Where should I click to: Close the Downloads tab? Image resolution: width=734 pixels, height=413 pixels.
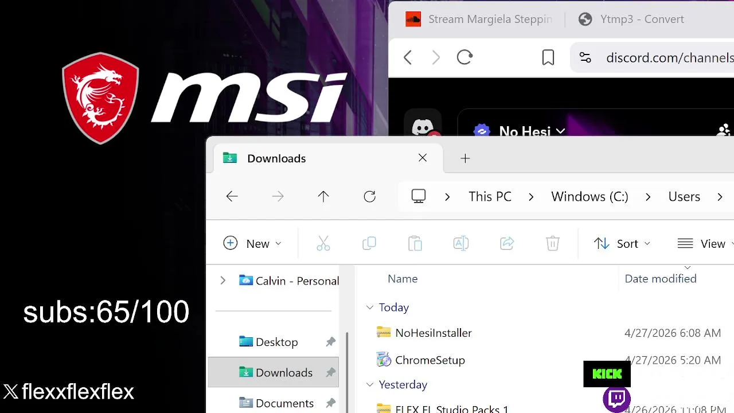click(x=423, y=158)
